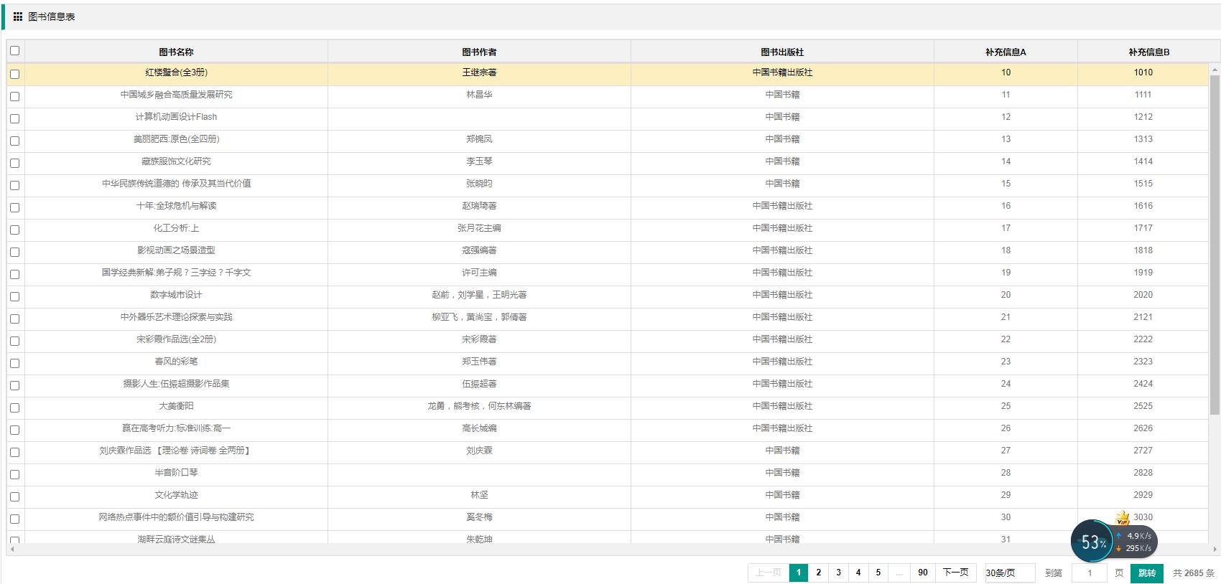Click the VIP crown icon
Screen dimensions: 1221x584
1123,518
